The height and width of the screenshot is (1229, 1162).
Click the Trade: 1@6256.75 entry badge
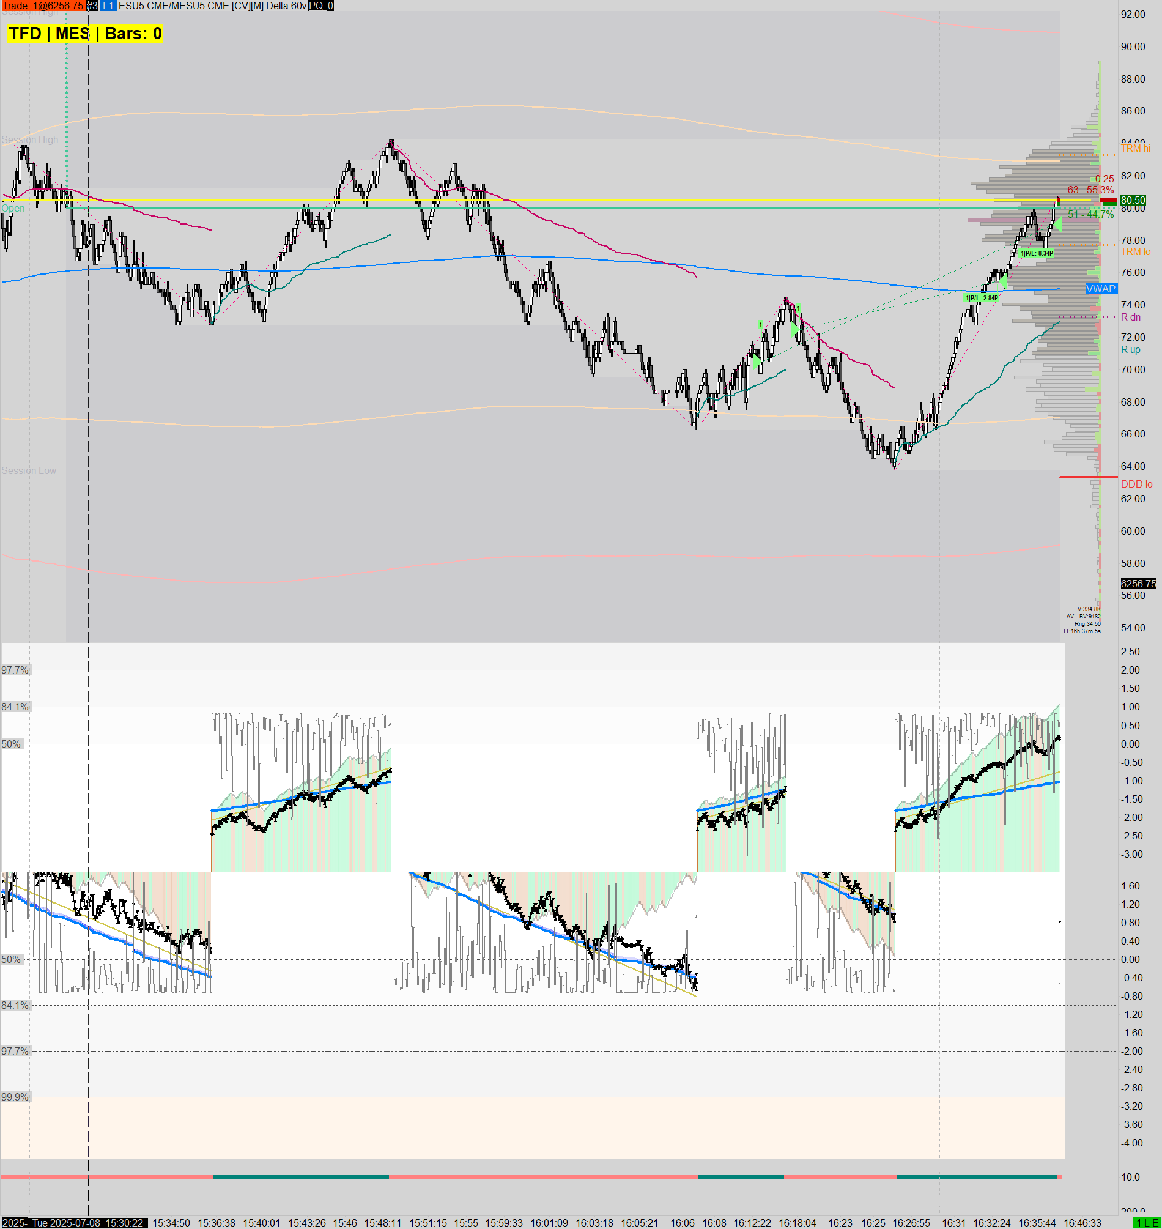point(43,5)
